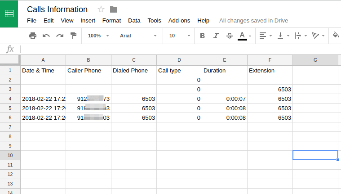Select row 5 Date & Time cell
This screenshot has height=194, width=341.
43,108
